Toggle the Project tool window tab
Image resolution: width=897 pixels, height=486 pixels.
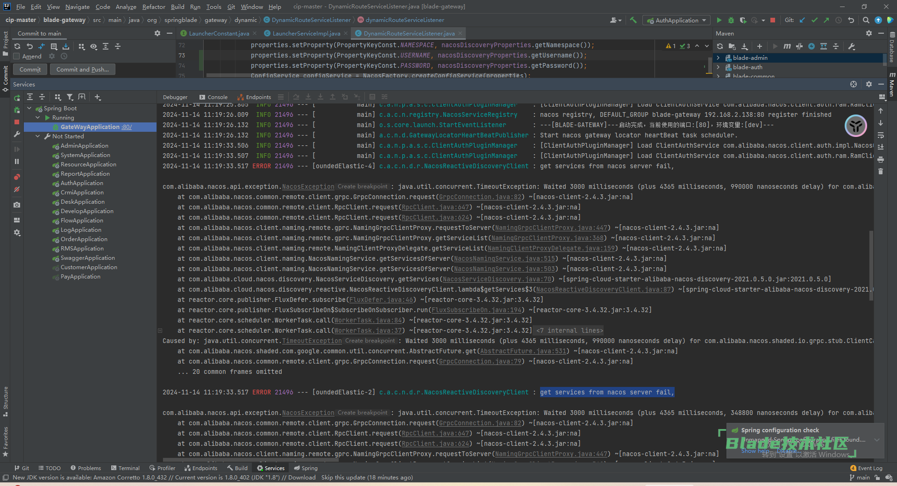tap(5, 44)
